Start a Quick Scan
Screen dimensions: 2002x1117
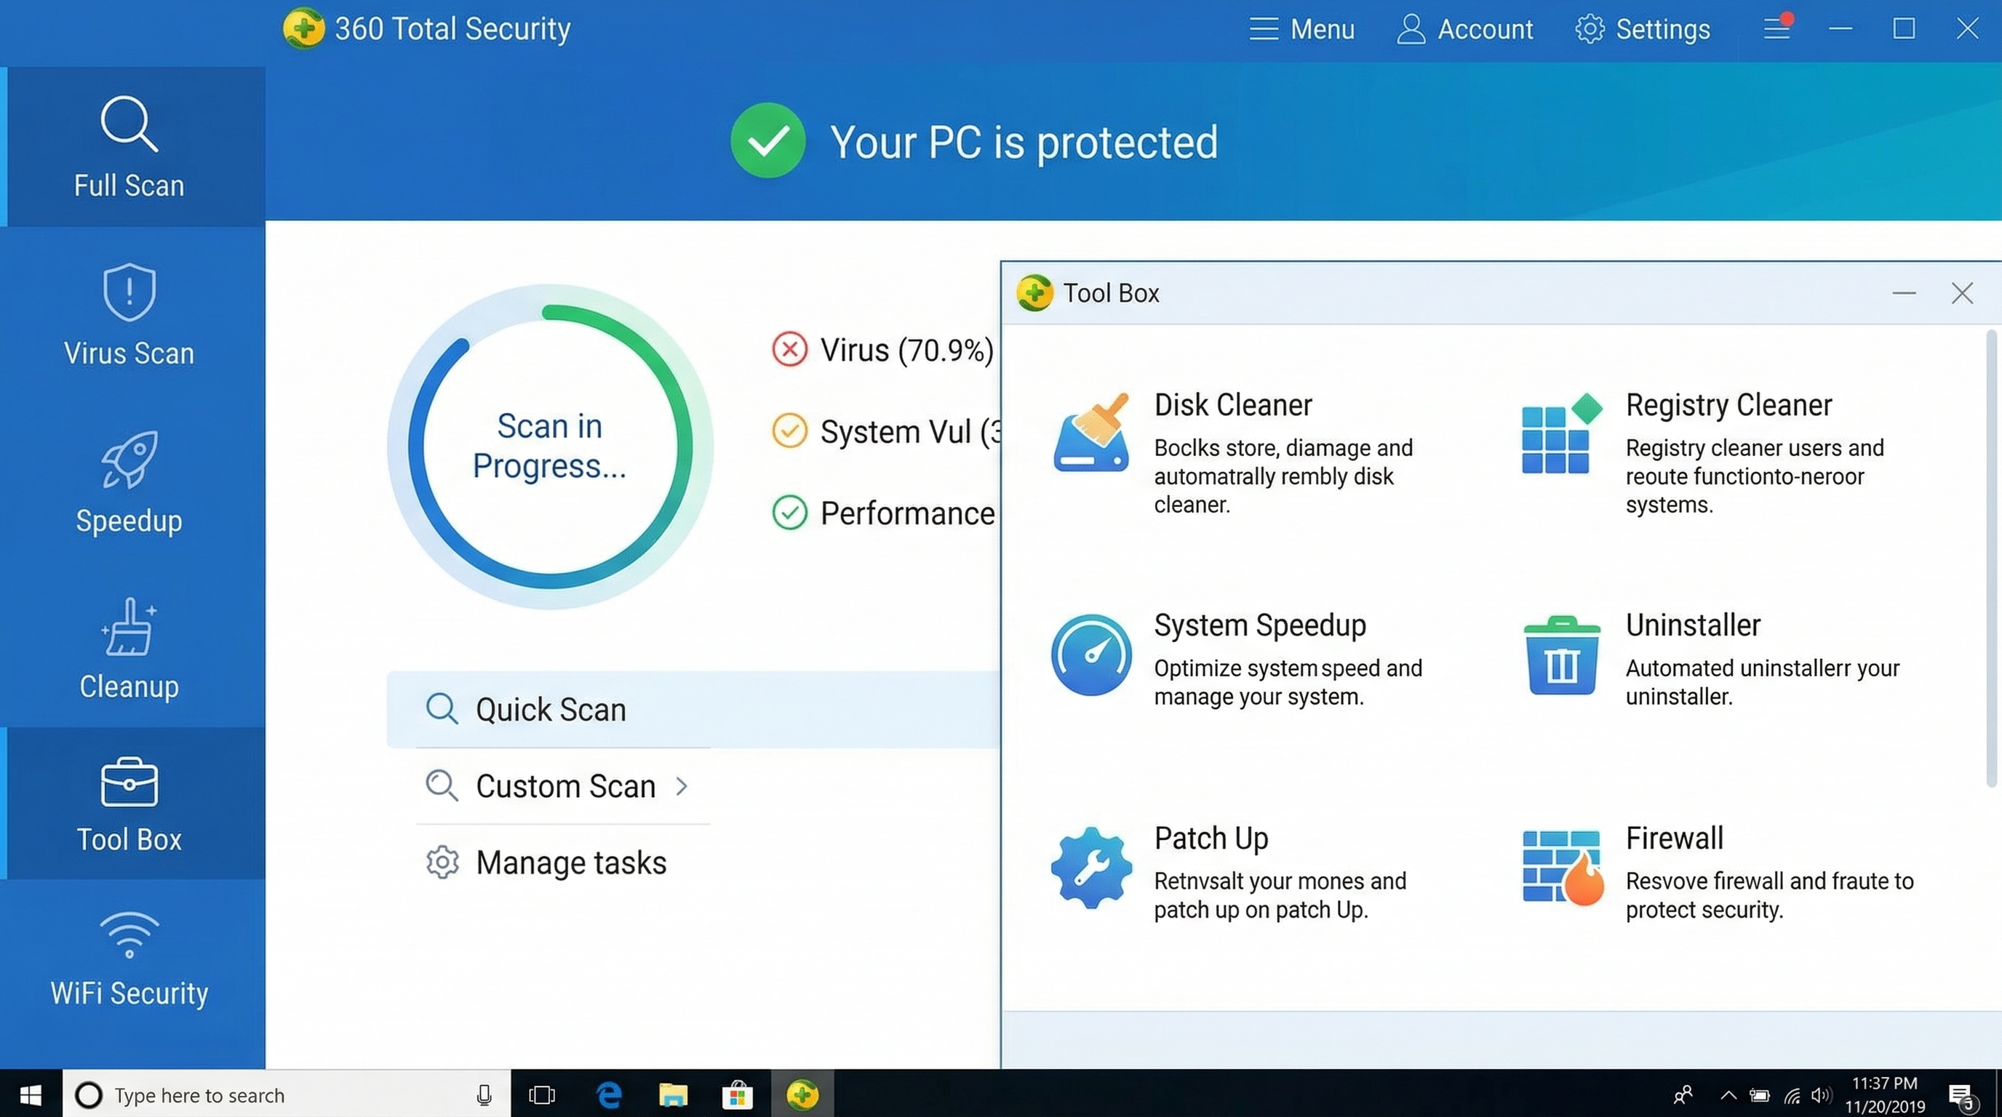tap(549, 708)
